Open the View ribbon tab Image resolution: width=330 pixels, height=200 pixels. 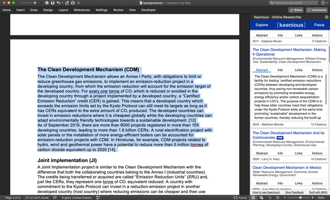point(132,10)
